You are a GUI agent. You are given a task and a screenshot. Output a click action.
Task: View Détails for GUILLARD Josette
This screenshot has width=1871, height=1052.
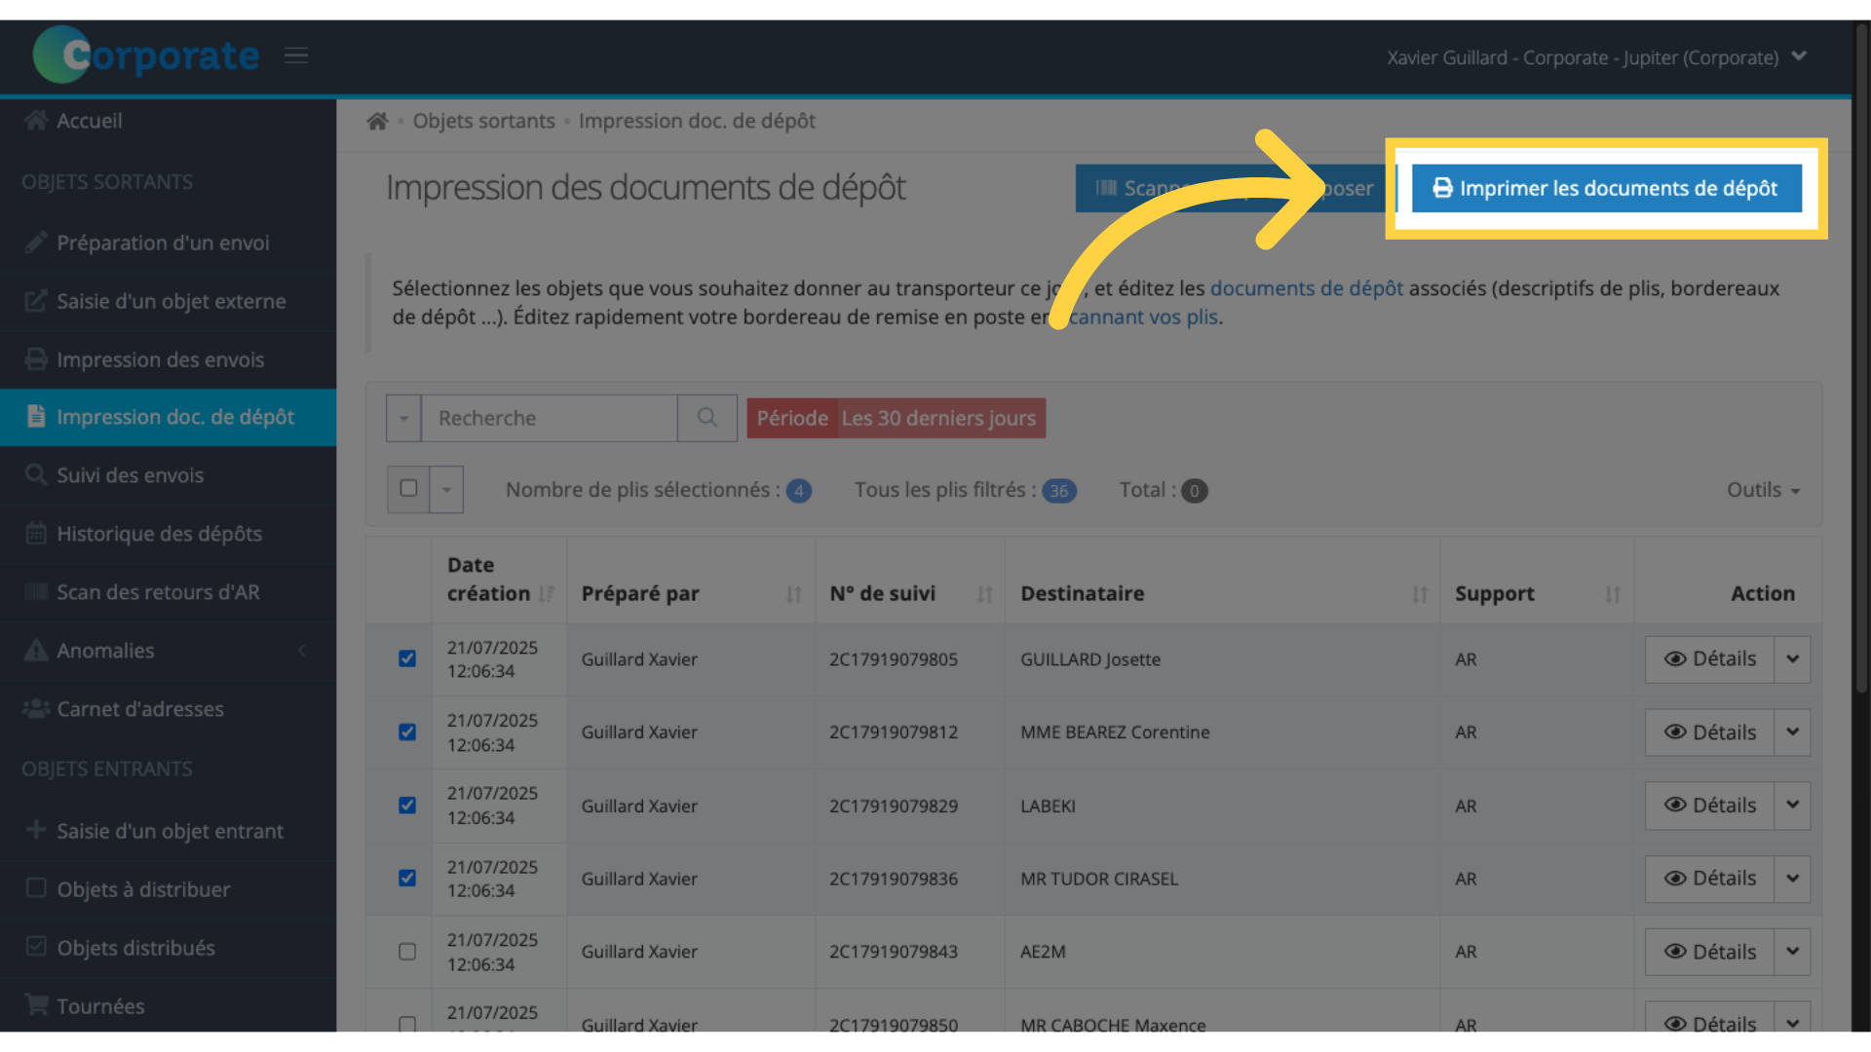tap(1709, 659)
